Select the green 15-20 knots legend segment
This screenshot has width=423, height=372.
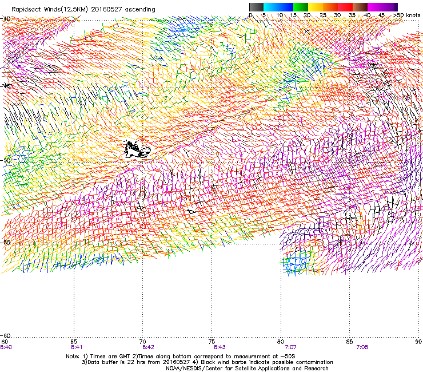tap(301, 7)
